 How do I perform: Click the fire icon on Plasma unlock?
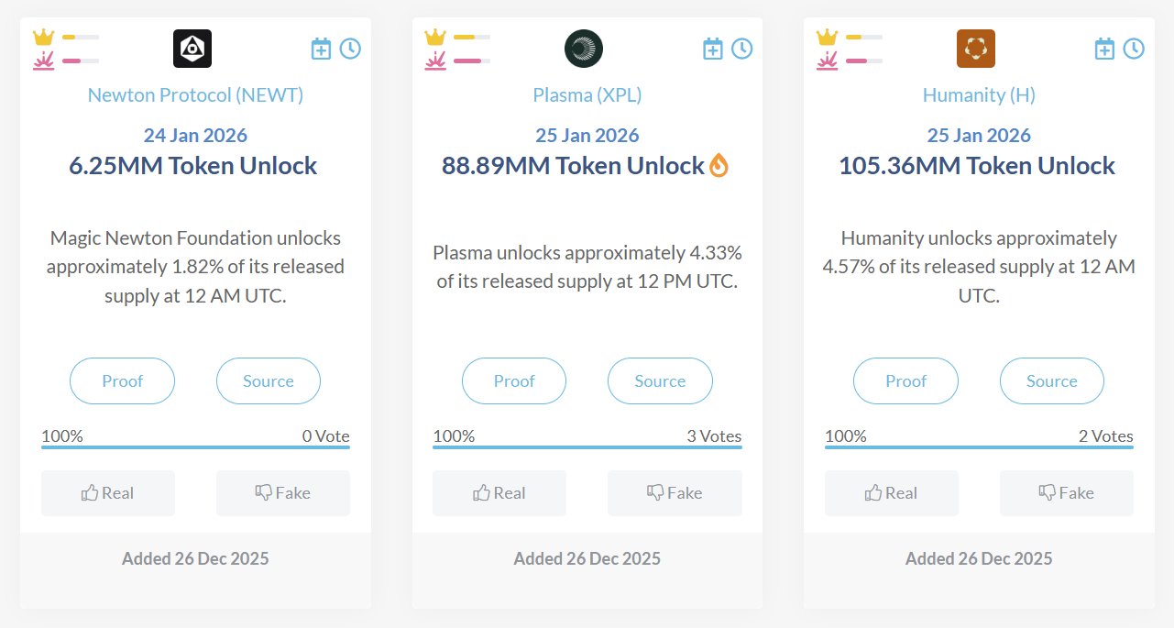pos(719,166)
